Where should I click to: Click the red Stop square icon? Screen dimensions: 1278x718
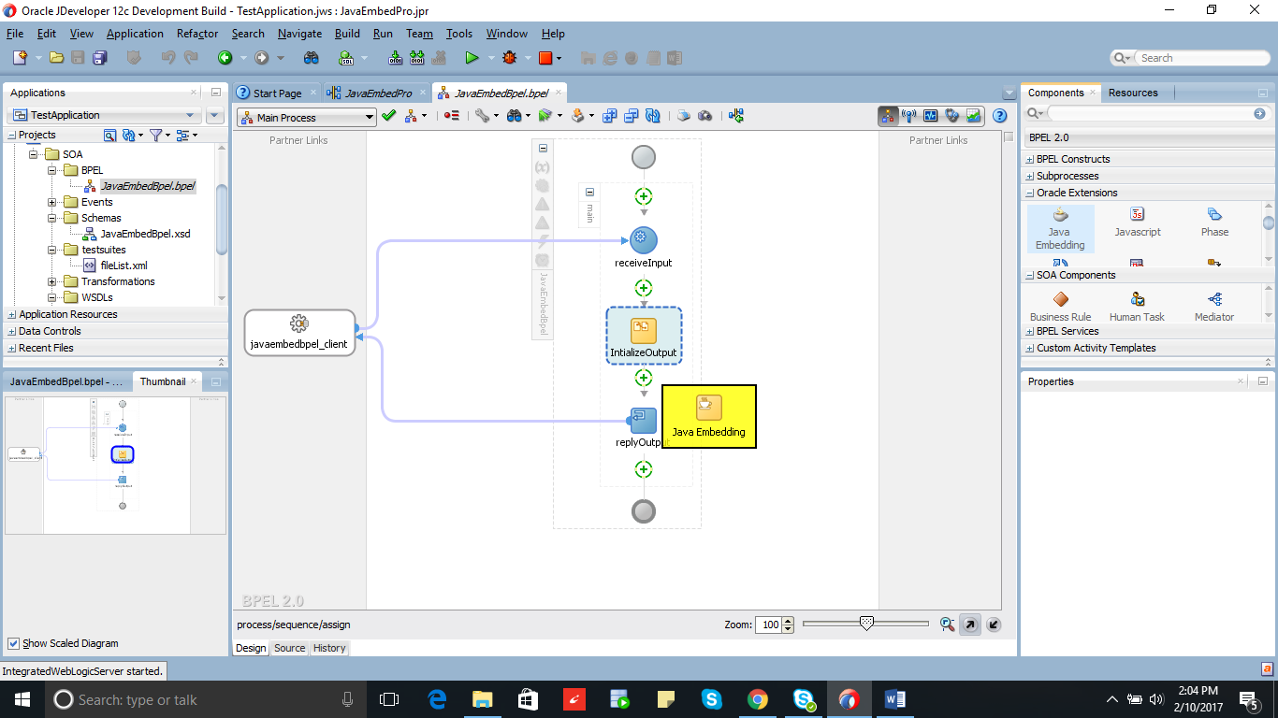tap(545, 58)
